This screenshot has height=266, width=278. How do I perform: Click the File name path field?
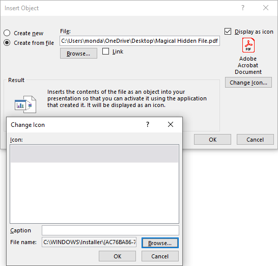tap(89, 242)
